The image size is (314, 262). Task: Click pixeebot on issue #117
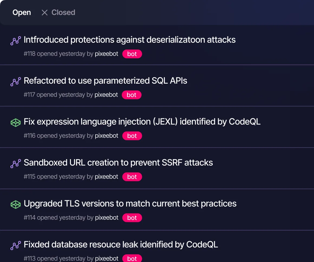(x=106, y=95)
